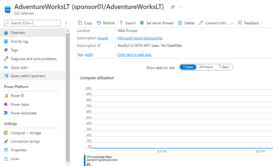Click the Query editor grid icon
Screen dimensions: 273x166
tap(6, 76)
